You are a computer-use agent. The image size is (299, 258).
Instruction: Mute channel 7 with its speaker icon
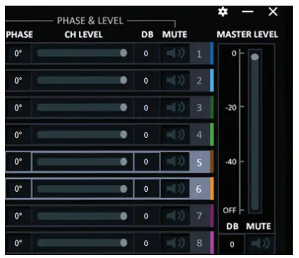[175, 216]
